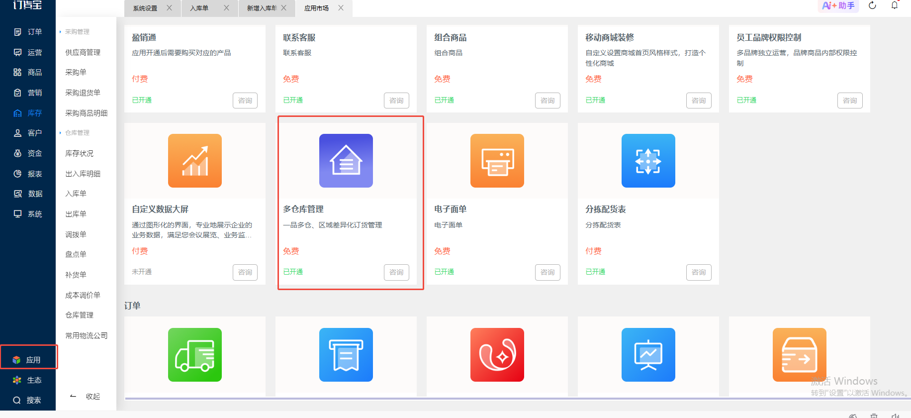Collapse the 采购管理 submenu group

click(x=75, y=32)
